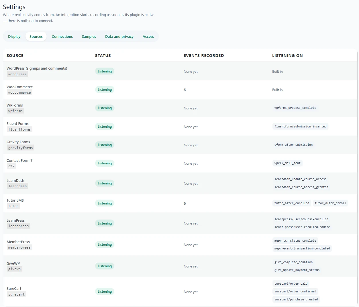Click the Listening badge in the WooCommerce row
This screenshot has height=307, width=359.
click(105, 90)
